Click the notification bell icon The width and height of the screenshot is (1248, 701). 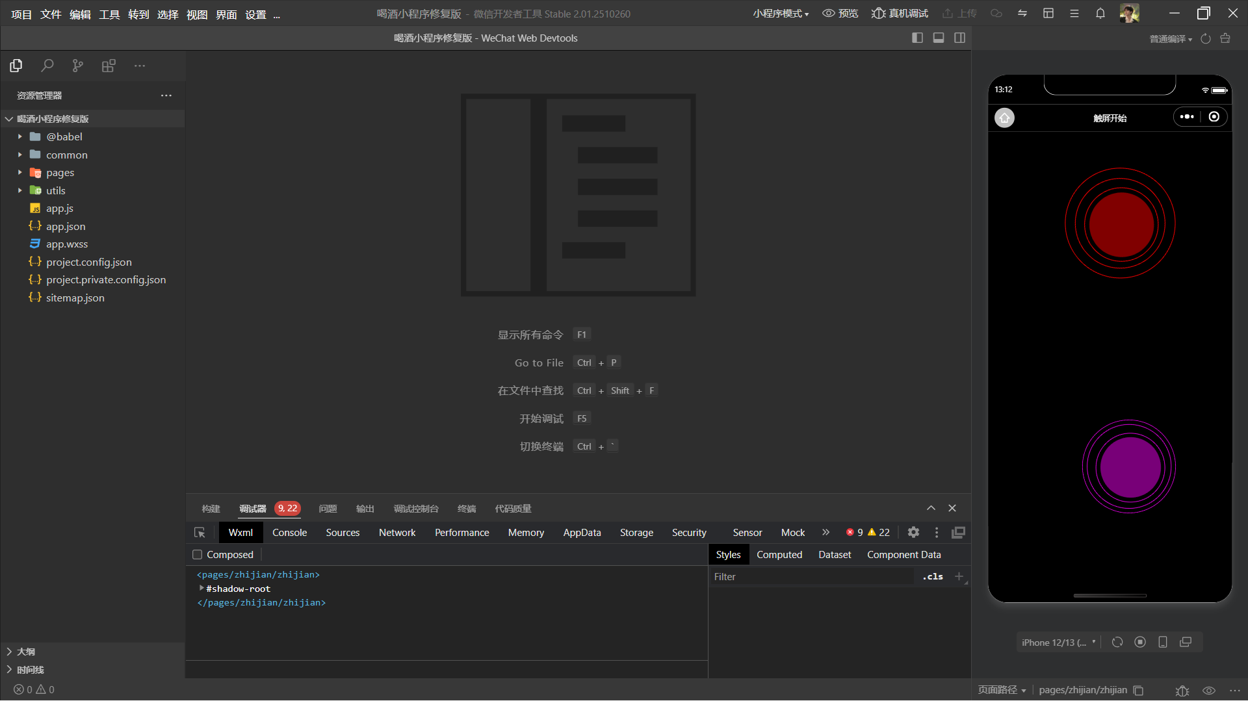tap(1100, 14)
